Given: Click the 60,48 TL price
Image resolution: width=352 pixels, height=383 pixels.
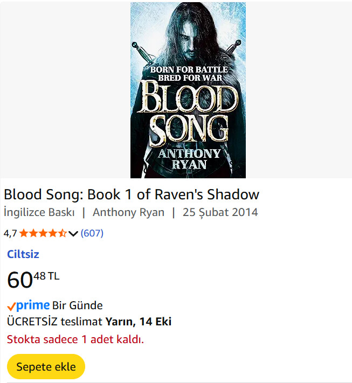Looking at the screenshot, I should pyautogui.click(x=33, y=280).
